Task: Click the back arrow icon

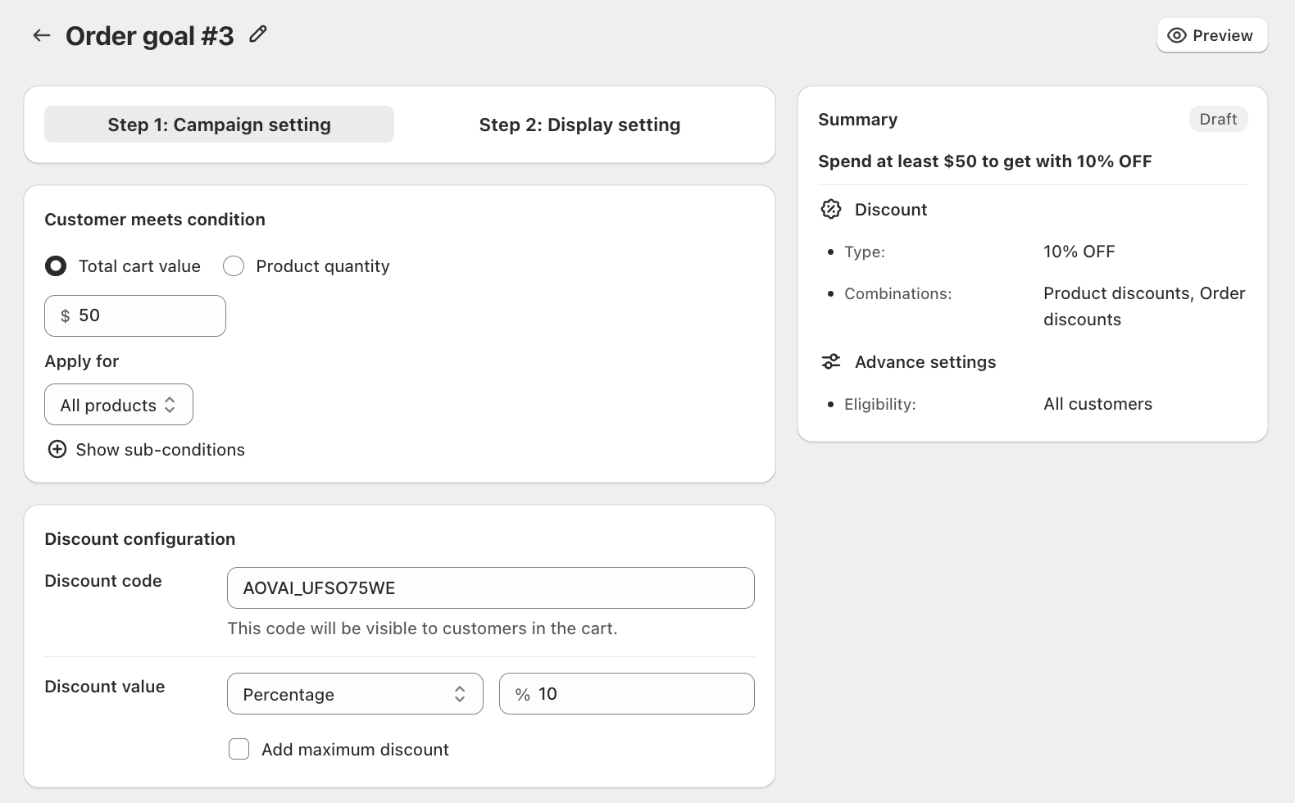Action: pos(41,35)
